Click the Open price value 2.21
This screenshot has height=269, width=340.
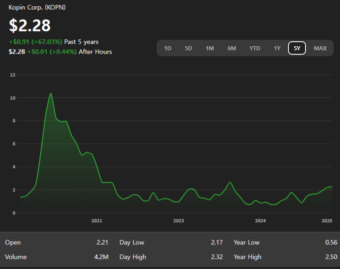tap(102, 242)
